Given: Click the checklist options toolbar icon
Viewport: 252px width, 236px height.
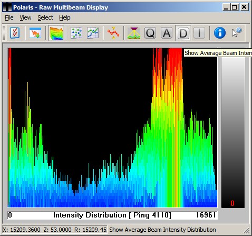Looking at the screenshot, I should [x=15, y=33].
